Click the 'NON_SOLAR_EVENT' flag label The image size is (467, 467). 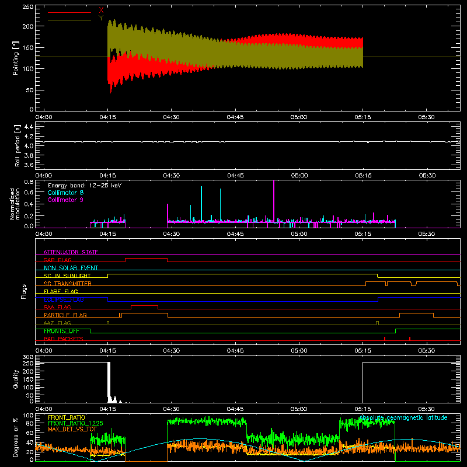[x=71, y=268]
